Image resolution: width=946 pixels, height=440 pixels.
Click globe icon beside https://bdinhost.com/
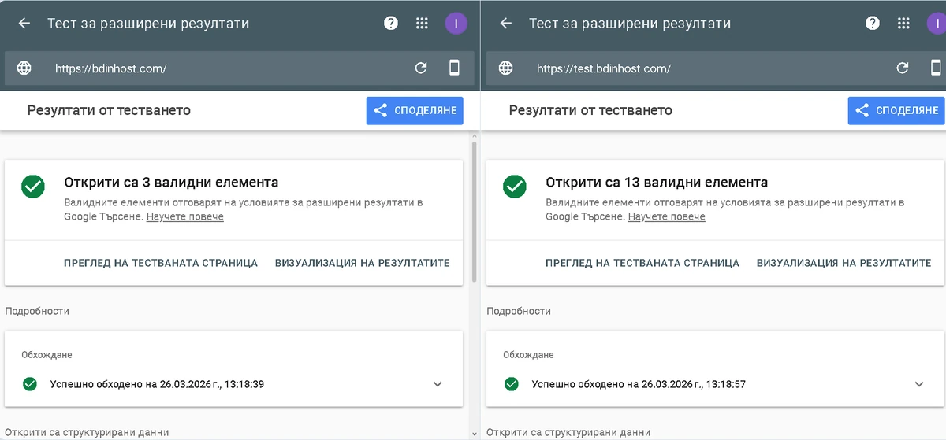[24, 68]
